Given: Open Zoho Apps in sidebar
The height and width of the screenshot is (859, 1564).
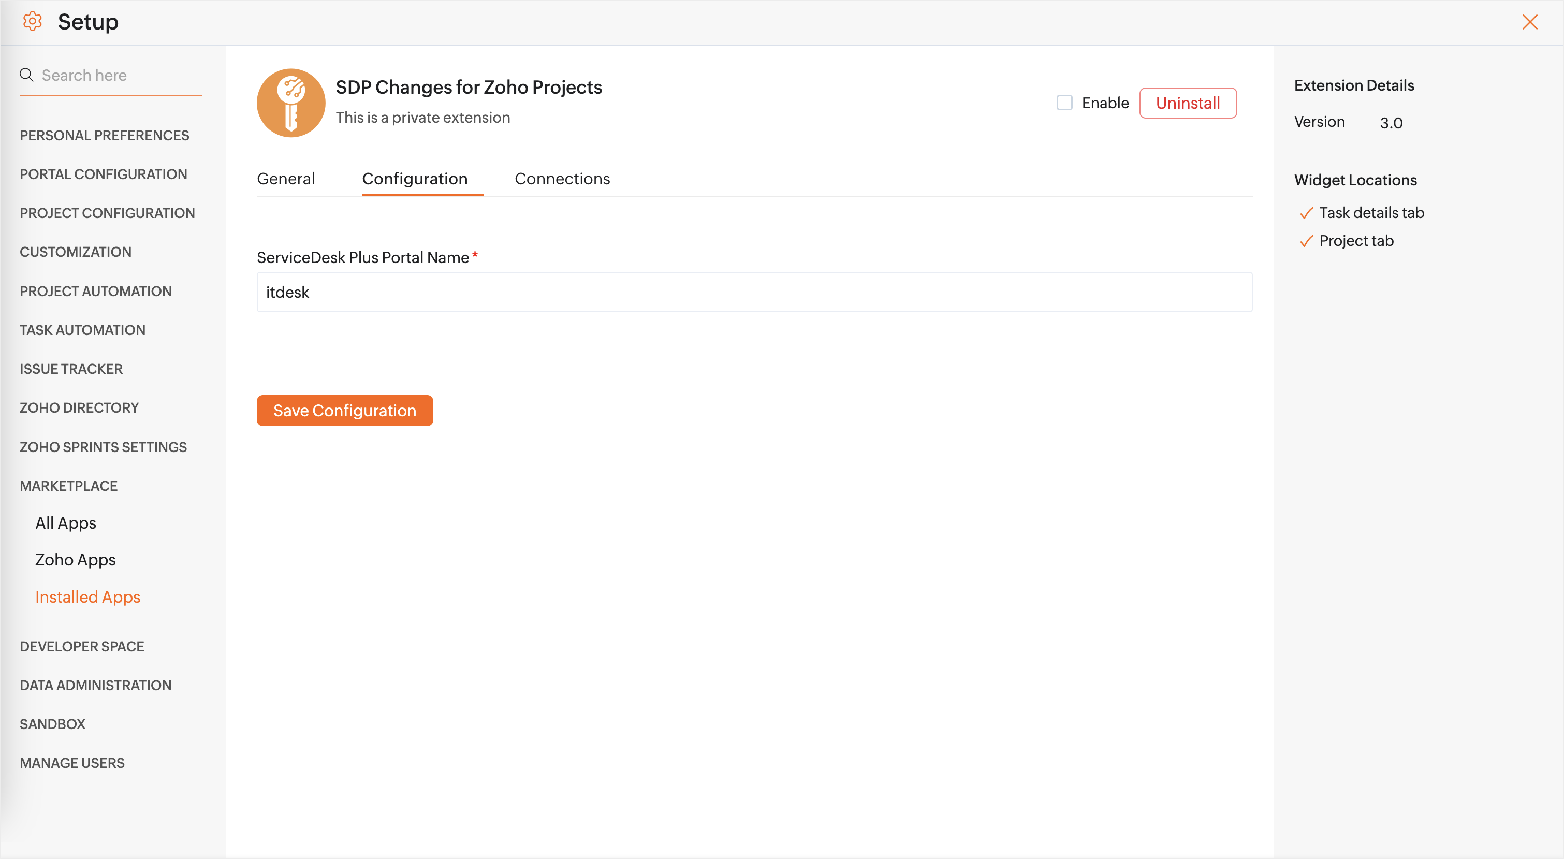Looking at the screenshot, I should coord(75,560).
